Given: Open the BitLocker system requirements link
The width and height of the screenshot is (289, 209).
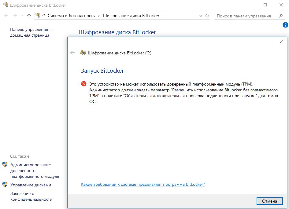Looking at the screenshot, I should pos(143,184).
